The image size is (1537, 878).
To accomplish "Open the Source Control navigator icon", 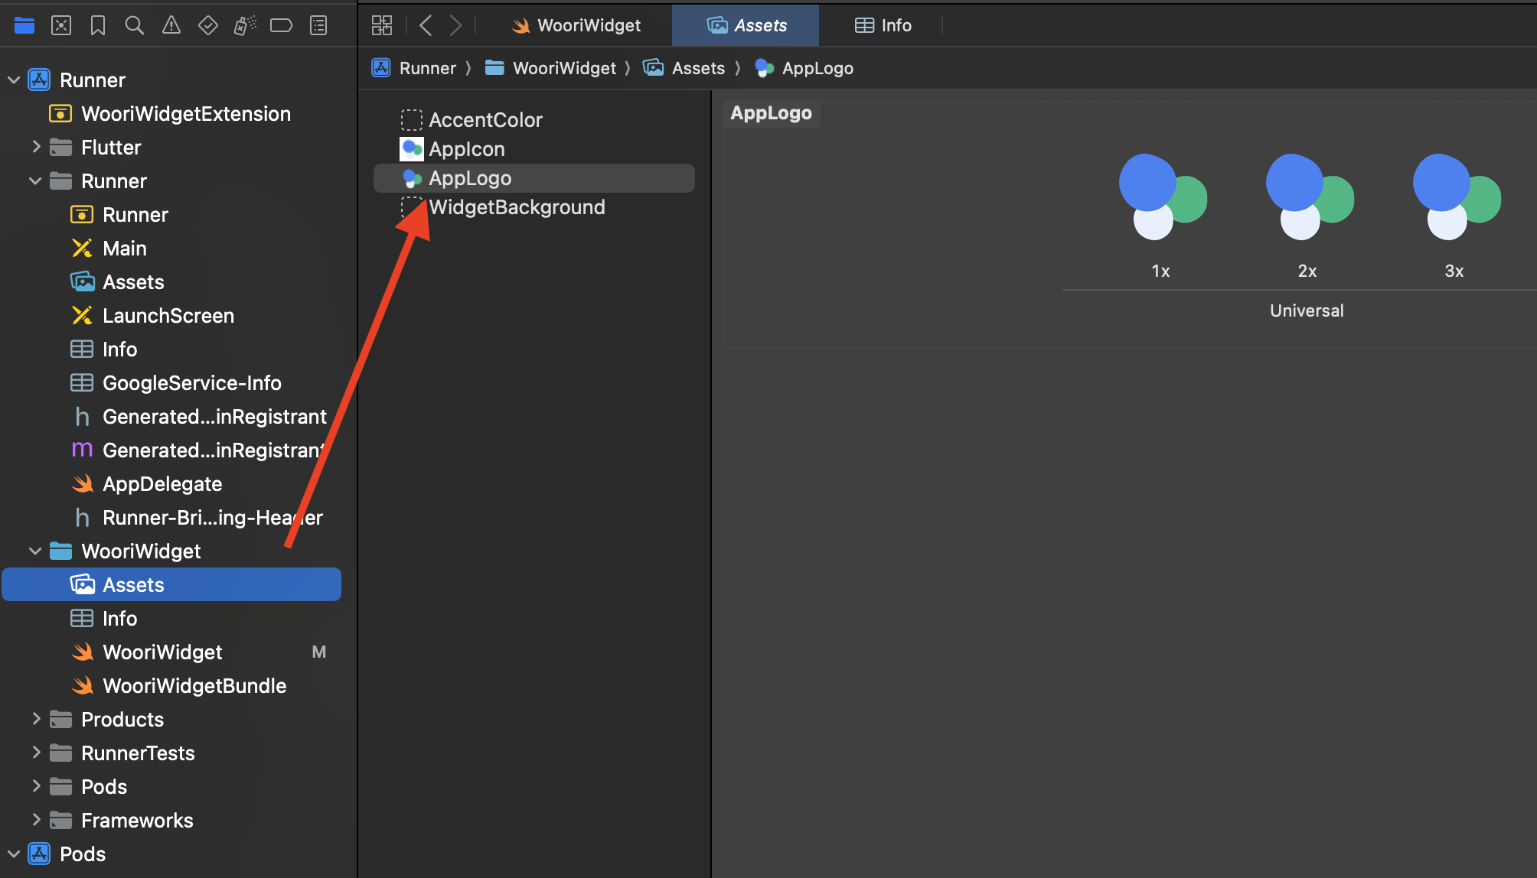I will (61, 25).
